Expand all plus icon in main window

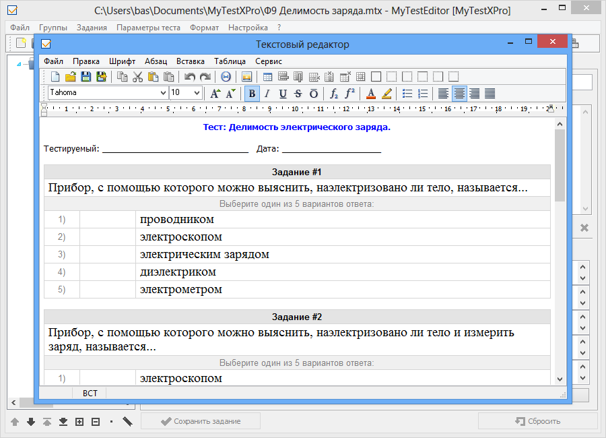point(79,422)
